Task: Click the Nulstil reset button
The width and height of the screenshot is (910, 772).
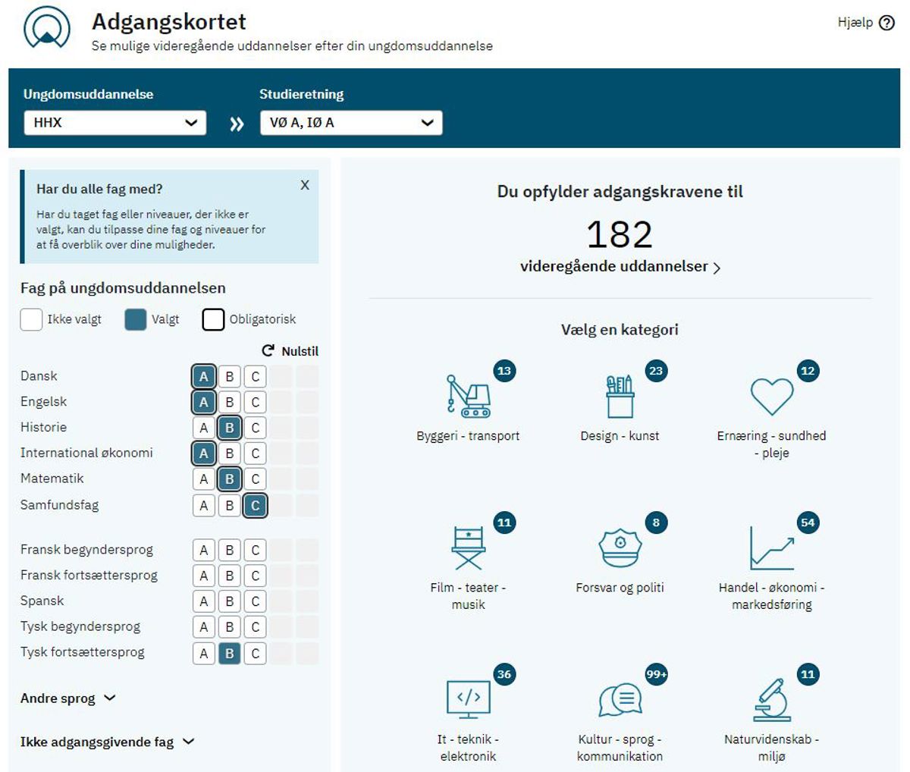Action: [x=290, y=351]
